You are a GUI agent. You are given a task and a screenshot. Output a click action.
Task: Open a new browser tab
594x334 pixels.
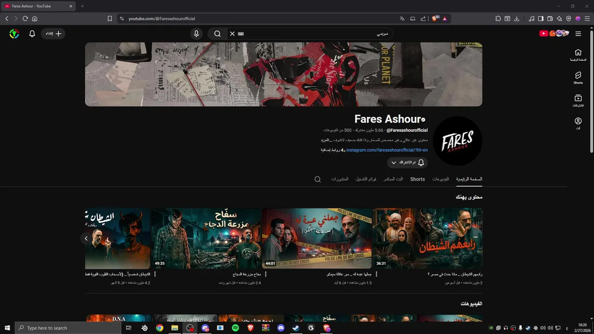82,6
